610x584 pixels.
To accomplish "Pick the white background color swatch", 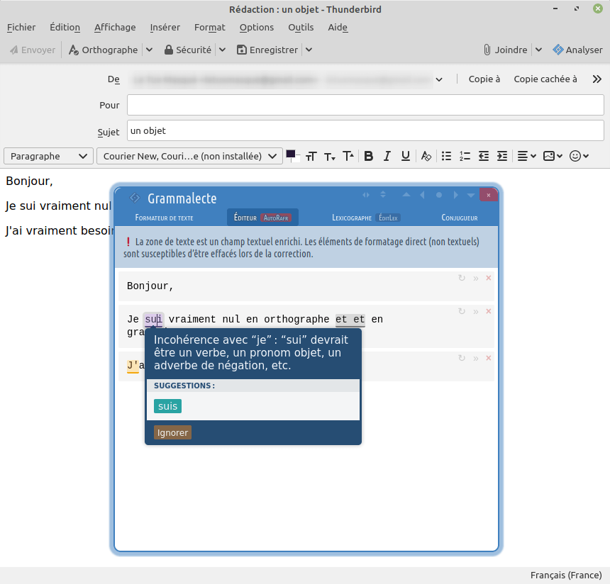I will [296, 159].
